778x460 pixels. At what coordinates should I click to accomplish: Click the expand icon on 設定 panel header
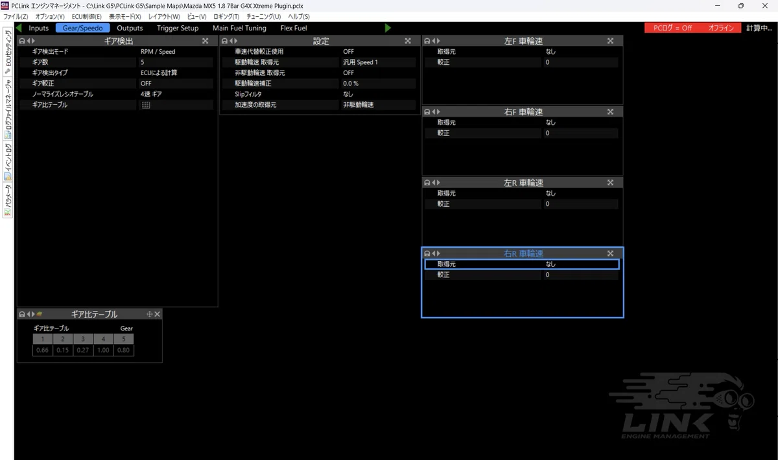coord(408,41)
